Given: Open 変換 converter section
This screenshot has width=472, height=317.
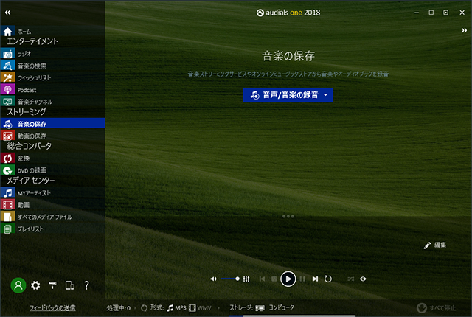Looking at the screenshot, I should pyautogui.click(x=52, y=158).
